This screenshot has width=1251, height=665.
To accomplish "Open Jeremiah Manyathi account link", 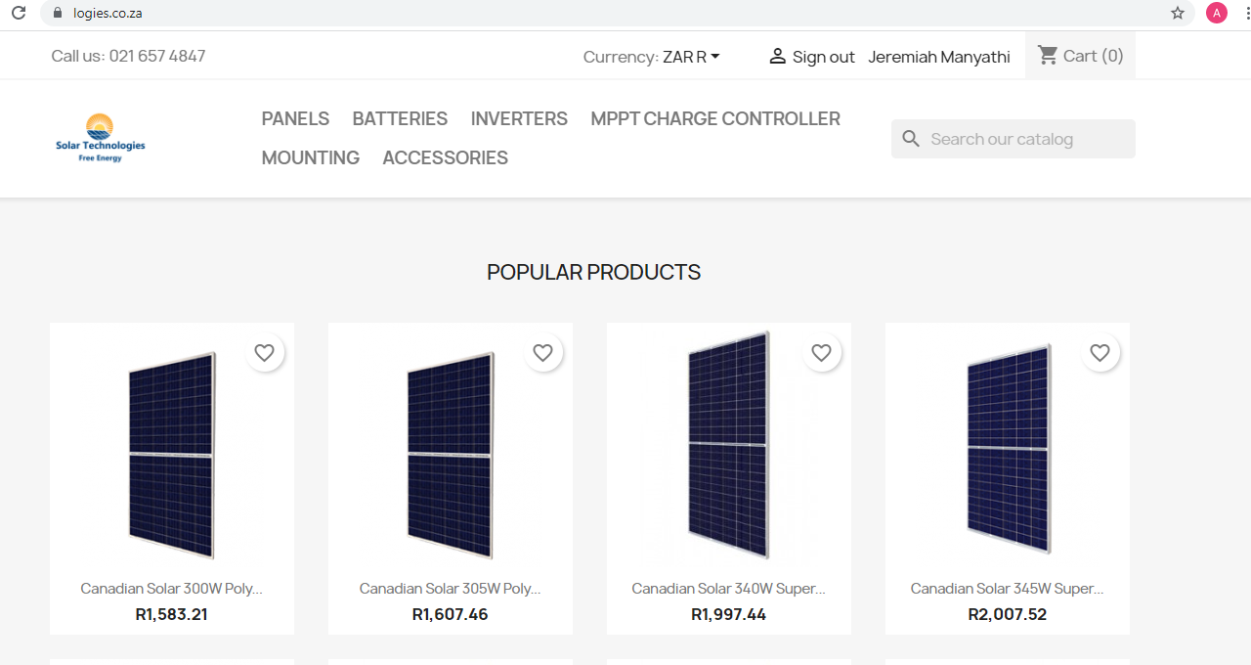I will pyautogui.click(x=938, y=57).
